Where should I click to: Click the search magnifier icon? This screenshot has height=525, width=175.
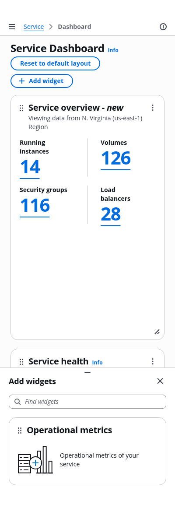[17, 402]
